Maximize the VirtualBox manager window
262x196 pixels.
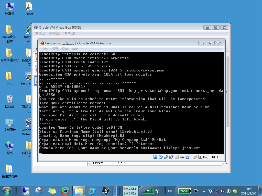[216, 28]
